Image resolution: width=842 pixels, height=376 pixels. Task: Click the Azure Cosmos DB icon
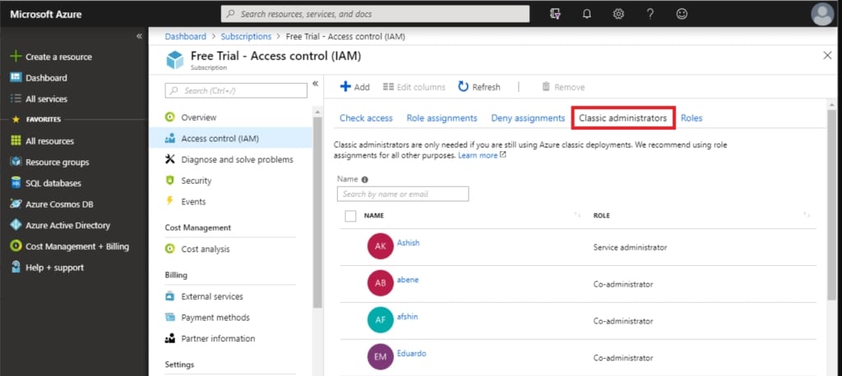coord(16,204)
